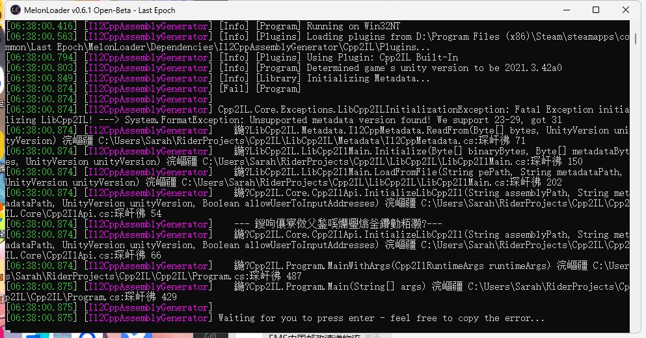
Task: Click 'We support 23-29, got 31' text
Action: 500,120
